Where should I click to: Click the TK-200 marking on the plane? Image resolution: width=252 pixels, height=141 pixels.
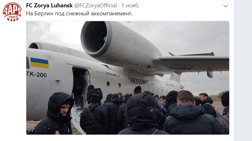point(37,74)
